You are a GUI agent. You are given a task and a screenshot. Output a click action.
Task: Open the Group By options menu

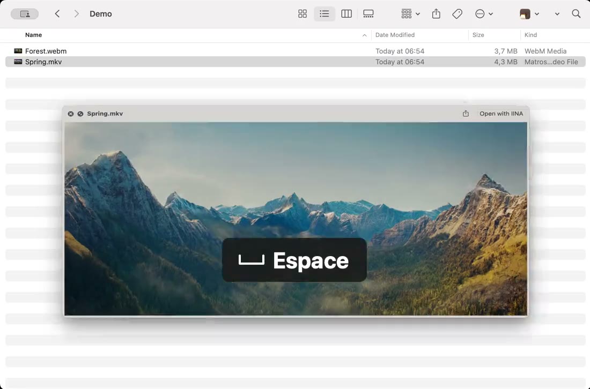(410, 14)
